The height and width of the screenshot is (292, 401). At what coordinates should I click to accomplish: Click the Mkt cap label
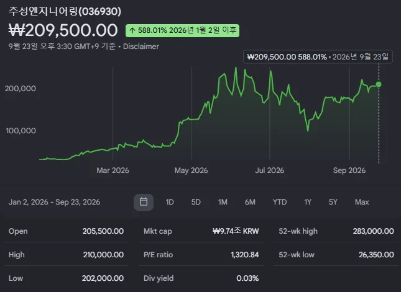pyautogui.click(x=158, y=231)
